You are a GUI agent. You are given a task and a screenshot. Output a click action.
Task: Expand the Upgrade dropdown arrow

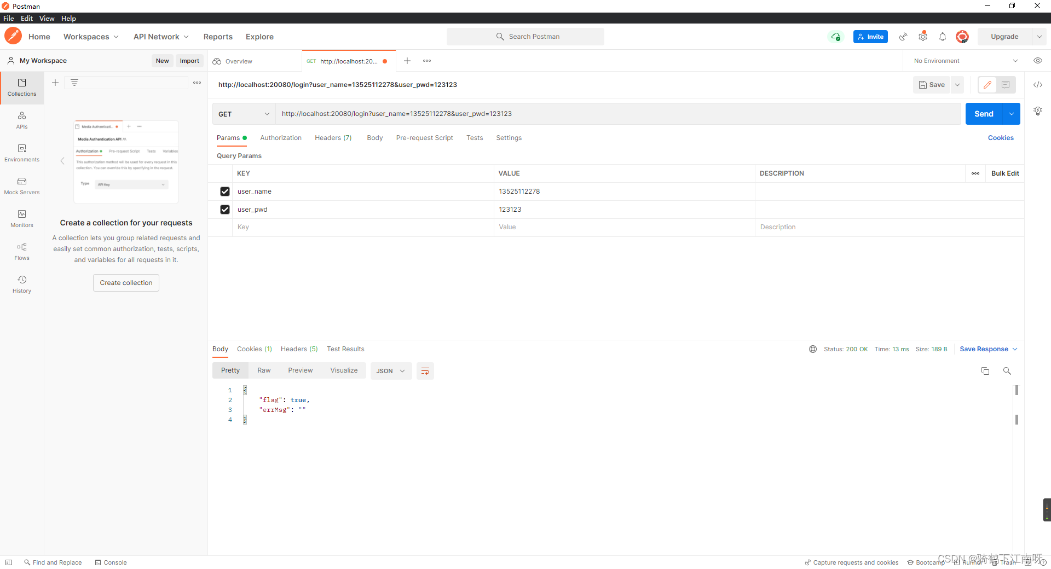[x=1039, y=37]
